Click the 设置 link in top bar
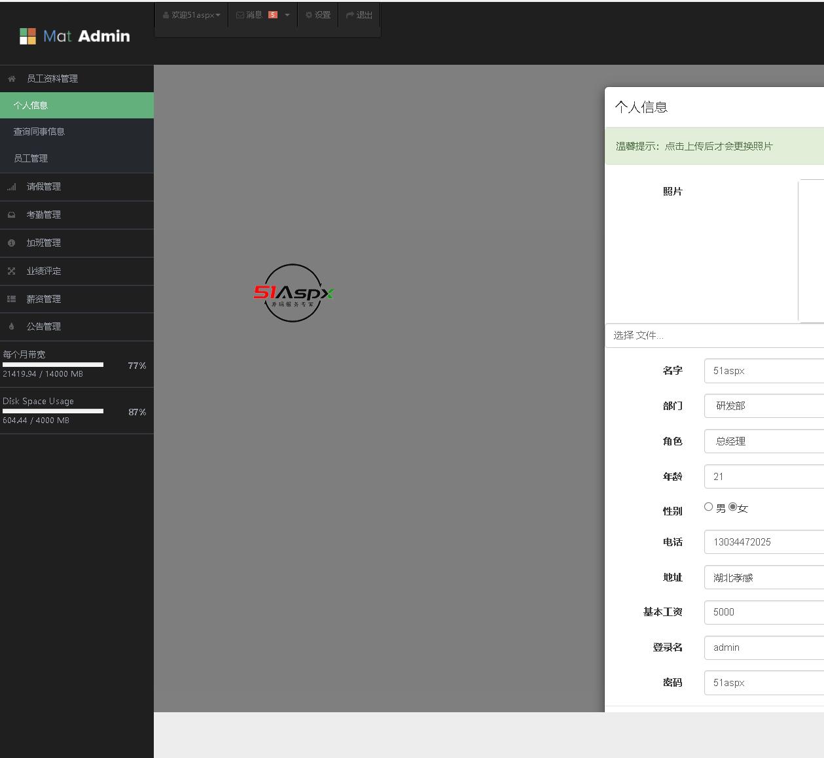 [318, 15]
